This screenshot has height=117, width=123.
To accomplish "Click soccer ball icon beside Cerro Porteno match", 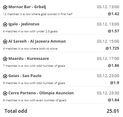I will click(5, 93).
